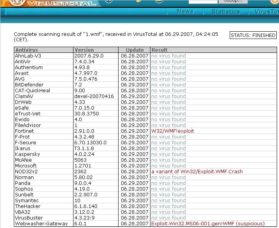Select the NOD32v2 antivirus name
Viewport: 279px width, 228px height.
pyautogui.click(x=26, y=171)
